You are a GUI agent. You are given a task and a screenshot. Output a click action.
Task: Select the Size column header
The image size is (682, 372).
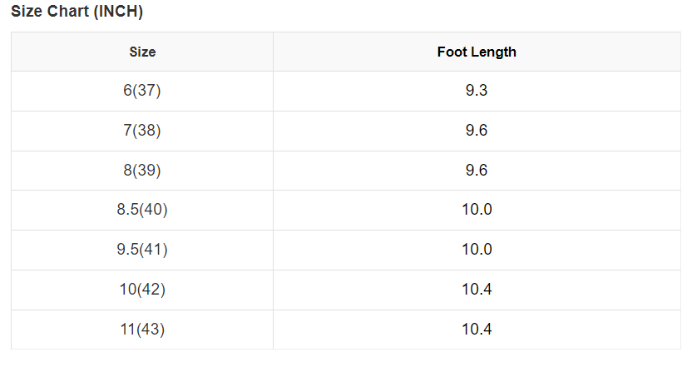coord(142,52)
